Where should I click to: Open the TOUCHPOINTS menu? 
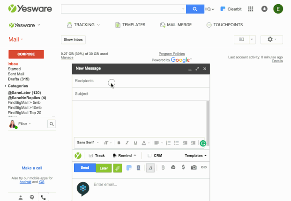click(224, 25)
